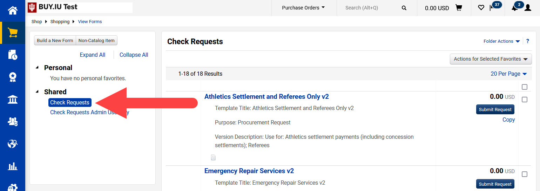Open notifications bell with badge 2
540x191 pixels.
[x=514, y=8]
